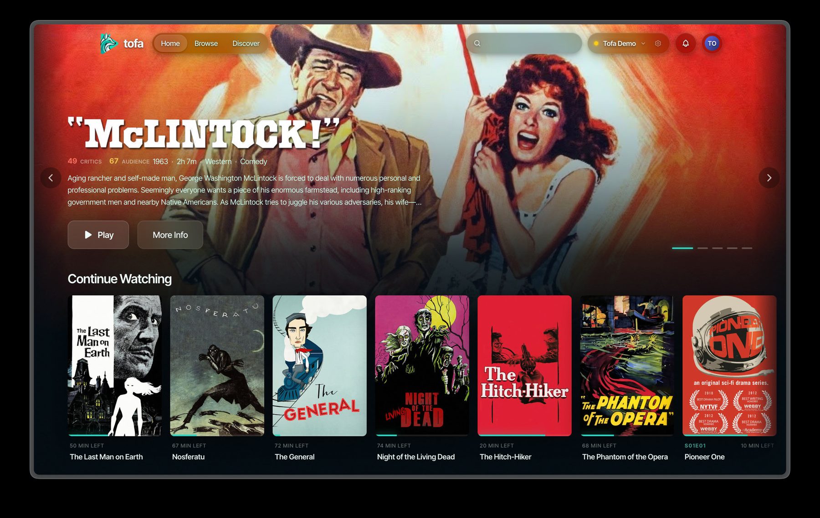
Task: Open the Pioneer One poster
Action: click(729, 366)
